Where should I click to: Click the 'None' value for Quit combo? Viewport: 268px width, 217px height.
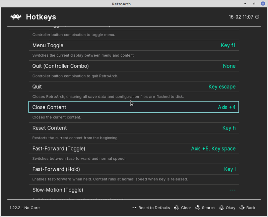(229, 66)
